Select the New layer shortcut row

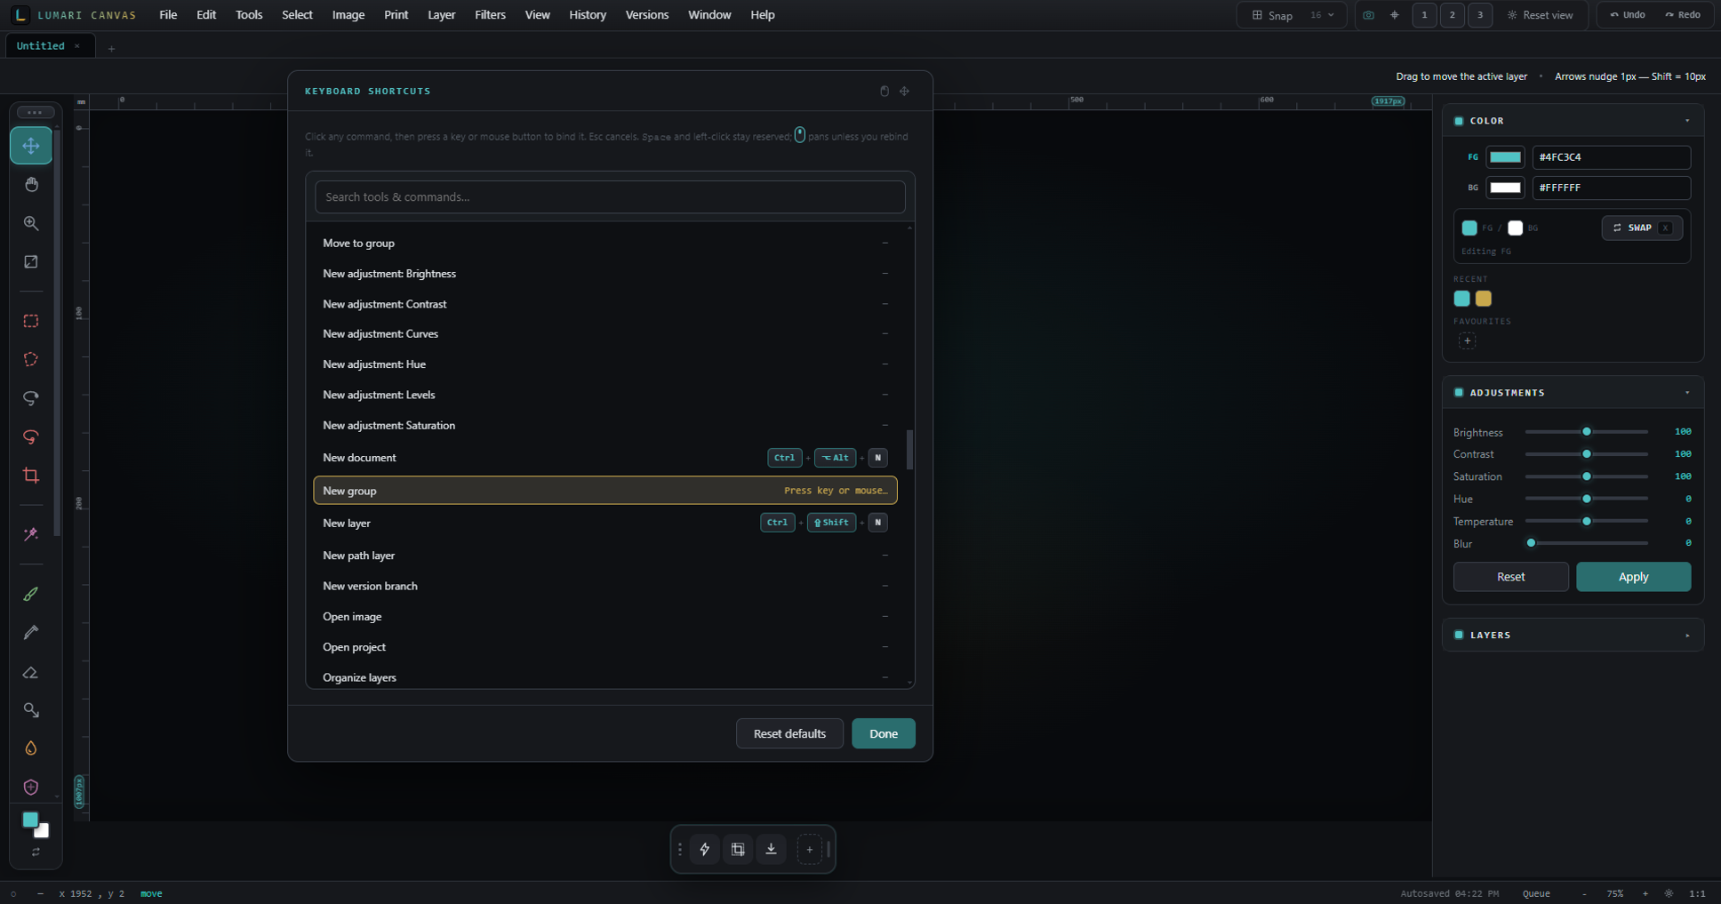pyautogui.click(x=605, y=523)
